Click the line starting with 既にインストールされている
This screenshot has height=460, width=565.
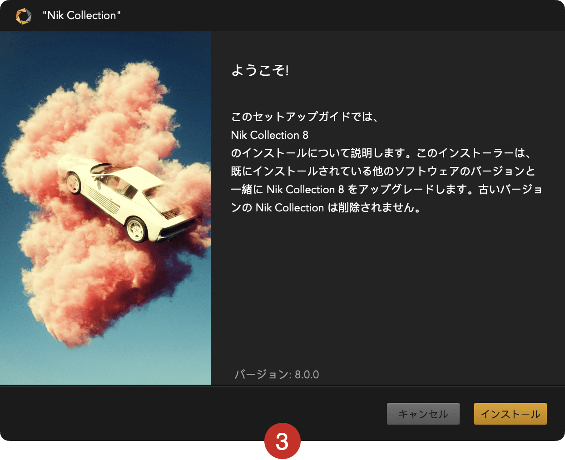(383, 171)
